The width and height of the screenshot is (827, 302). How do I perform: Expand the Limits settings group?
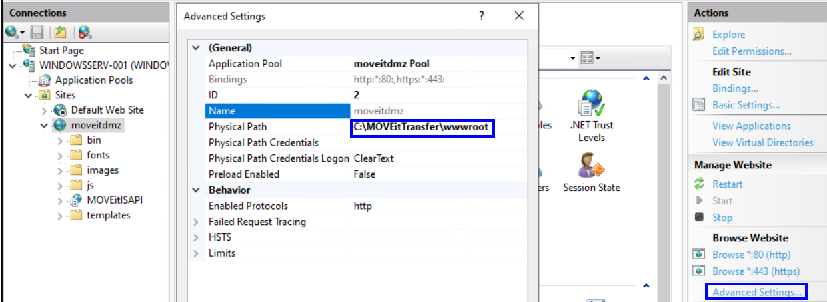pos(195,253)
